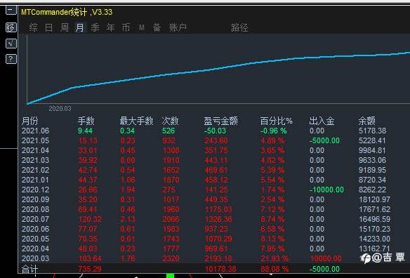The height and width of the screenshot is (278, 410).
Task: Click the 18120.97 balance value
Action: 374,199
